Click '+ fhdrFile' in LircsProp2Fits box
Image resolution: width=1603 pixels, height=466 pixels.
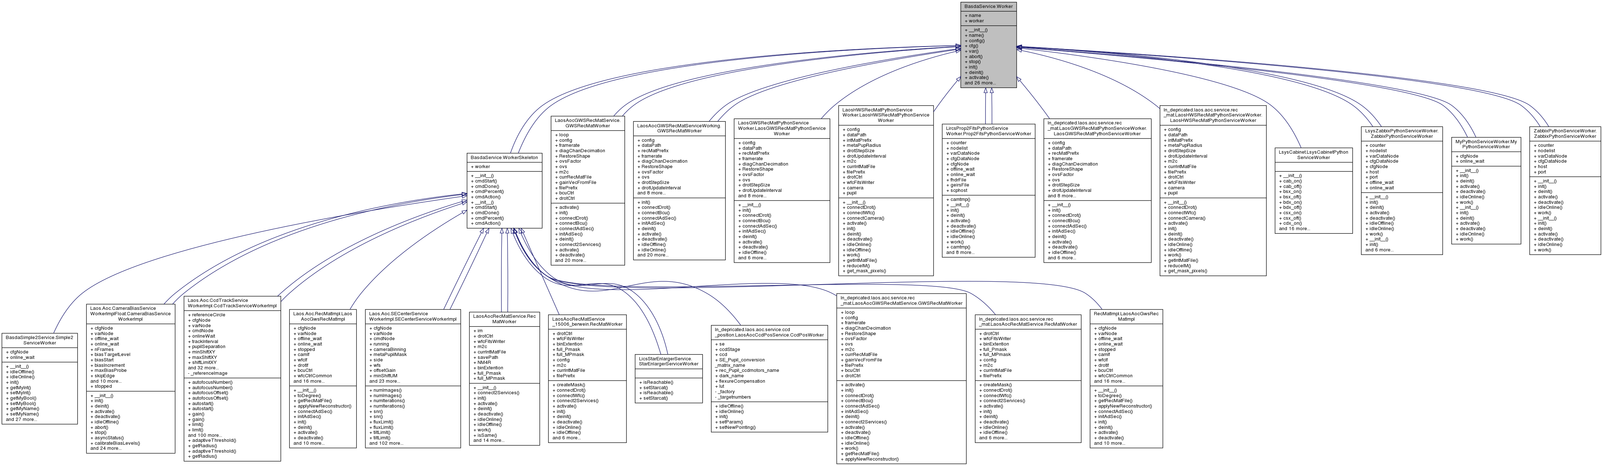coord(956,180)
